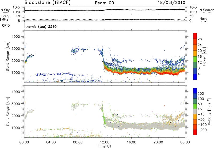Screen dimensions: 214x148
Task: Click the velocity colorbar tick '-15'
Action: tap(201, 114)
